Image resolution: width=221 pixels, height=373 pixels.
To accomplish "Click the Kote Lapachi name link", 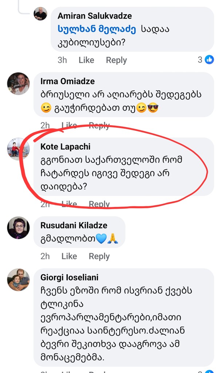I will tap(66, 147).
